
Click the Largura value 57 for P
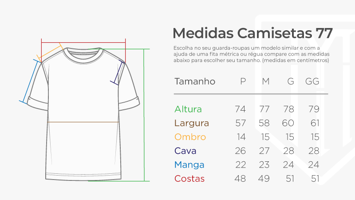(240, 123)
